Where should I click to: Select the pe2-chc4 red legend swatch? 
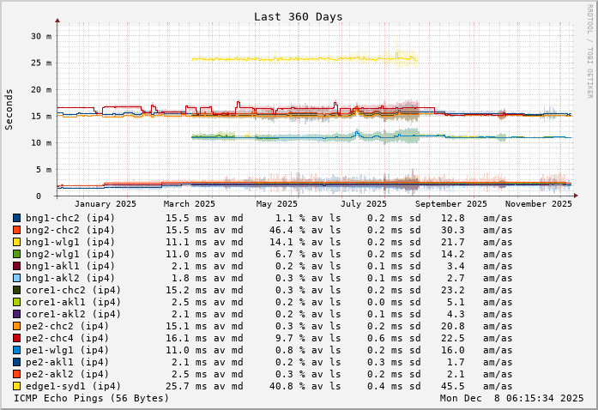[16, 338]
